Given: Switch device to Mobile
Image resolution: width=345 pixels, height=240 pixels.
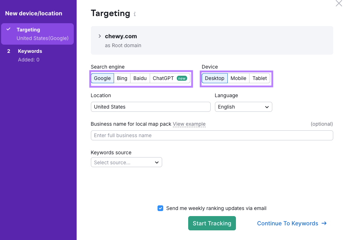Looking at the screenshot, I should coord(238,78).
